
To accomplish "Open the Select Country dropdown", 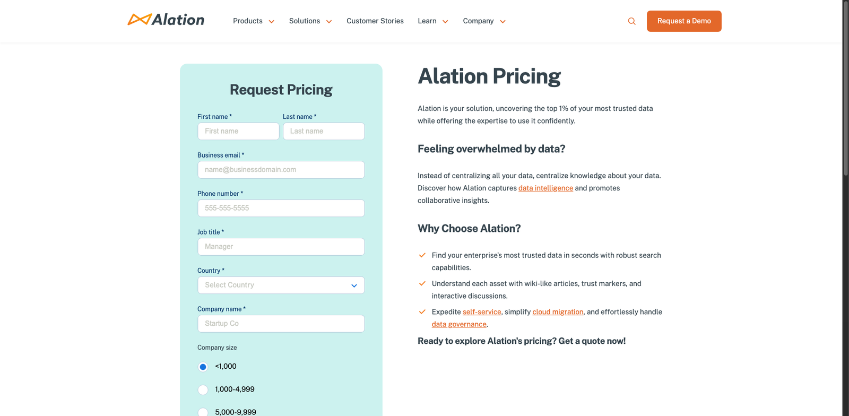I will pos(281,285).
